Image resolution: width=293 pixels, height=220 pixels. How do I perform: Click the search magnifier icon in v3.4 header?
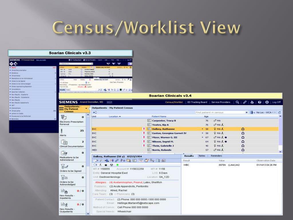coord(237,102)
